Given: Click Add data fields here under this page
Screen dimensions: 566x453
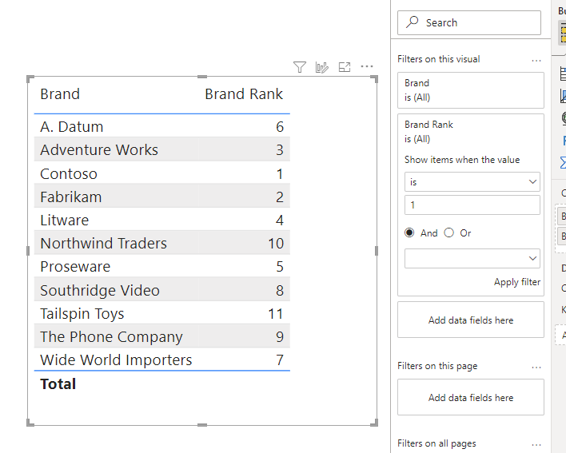Looking at the screenshot, I should coord(470,398).
